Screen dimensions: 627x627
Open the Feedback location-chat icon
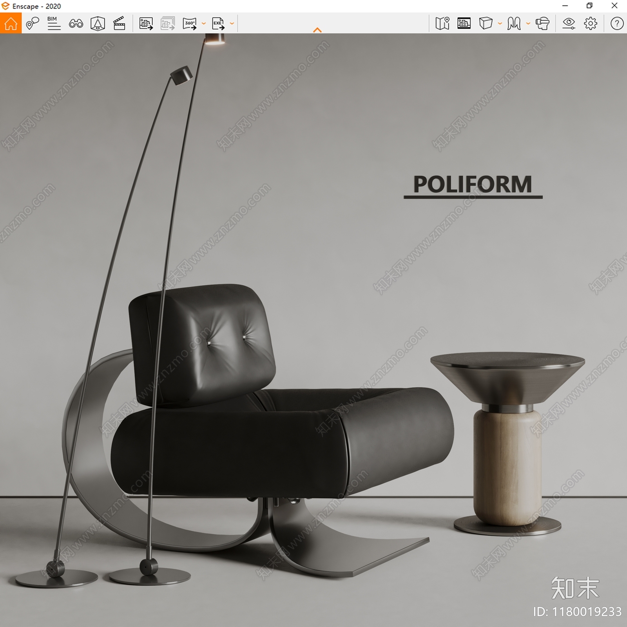click(x=33, y=24)
